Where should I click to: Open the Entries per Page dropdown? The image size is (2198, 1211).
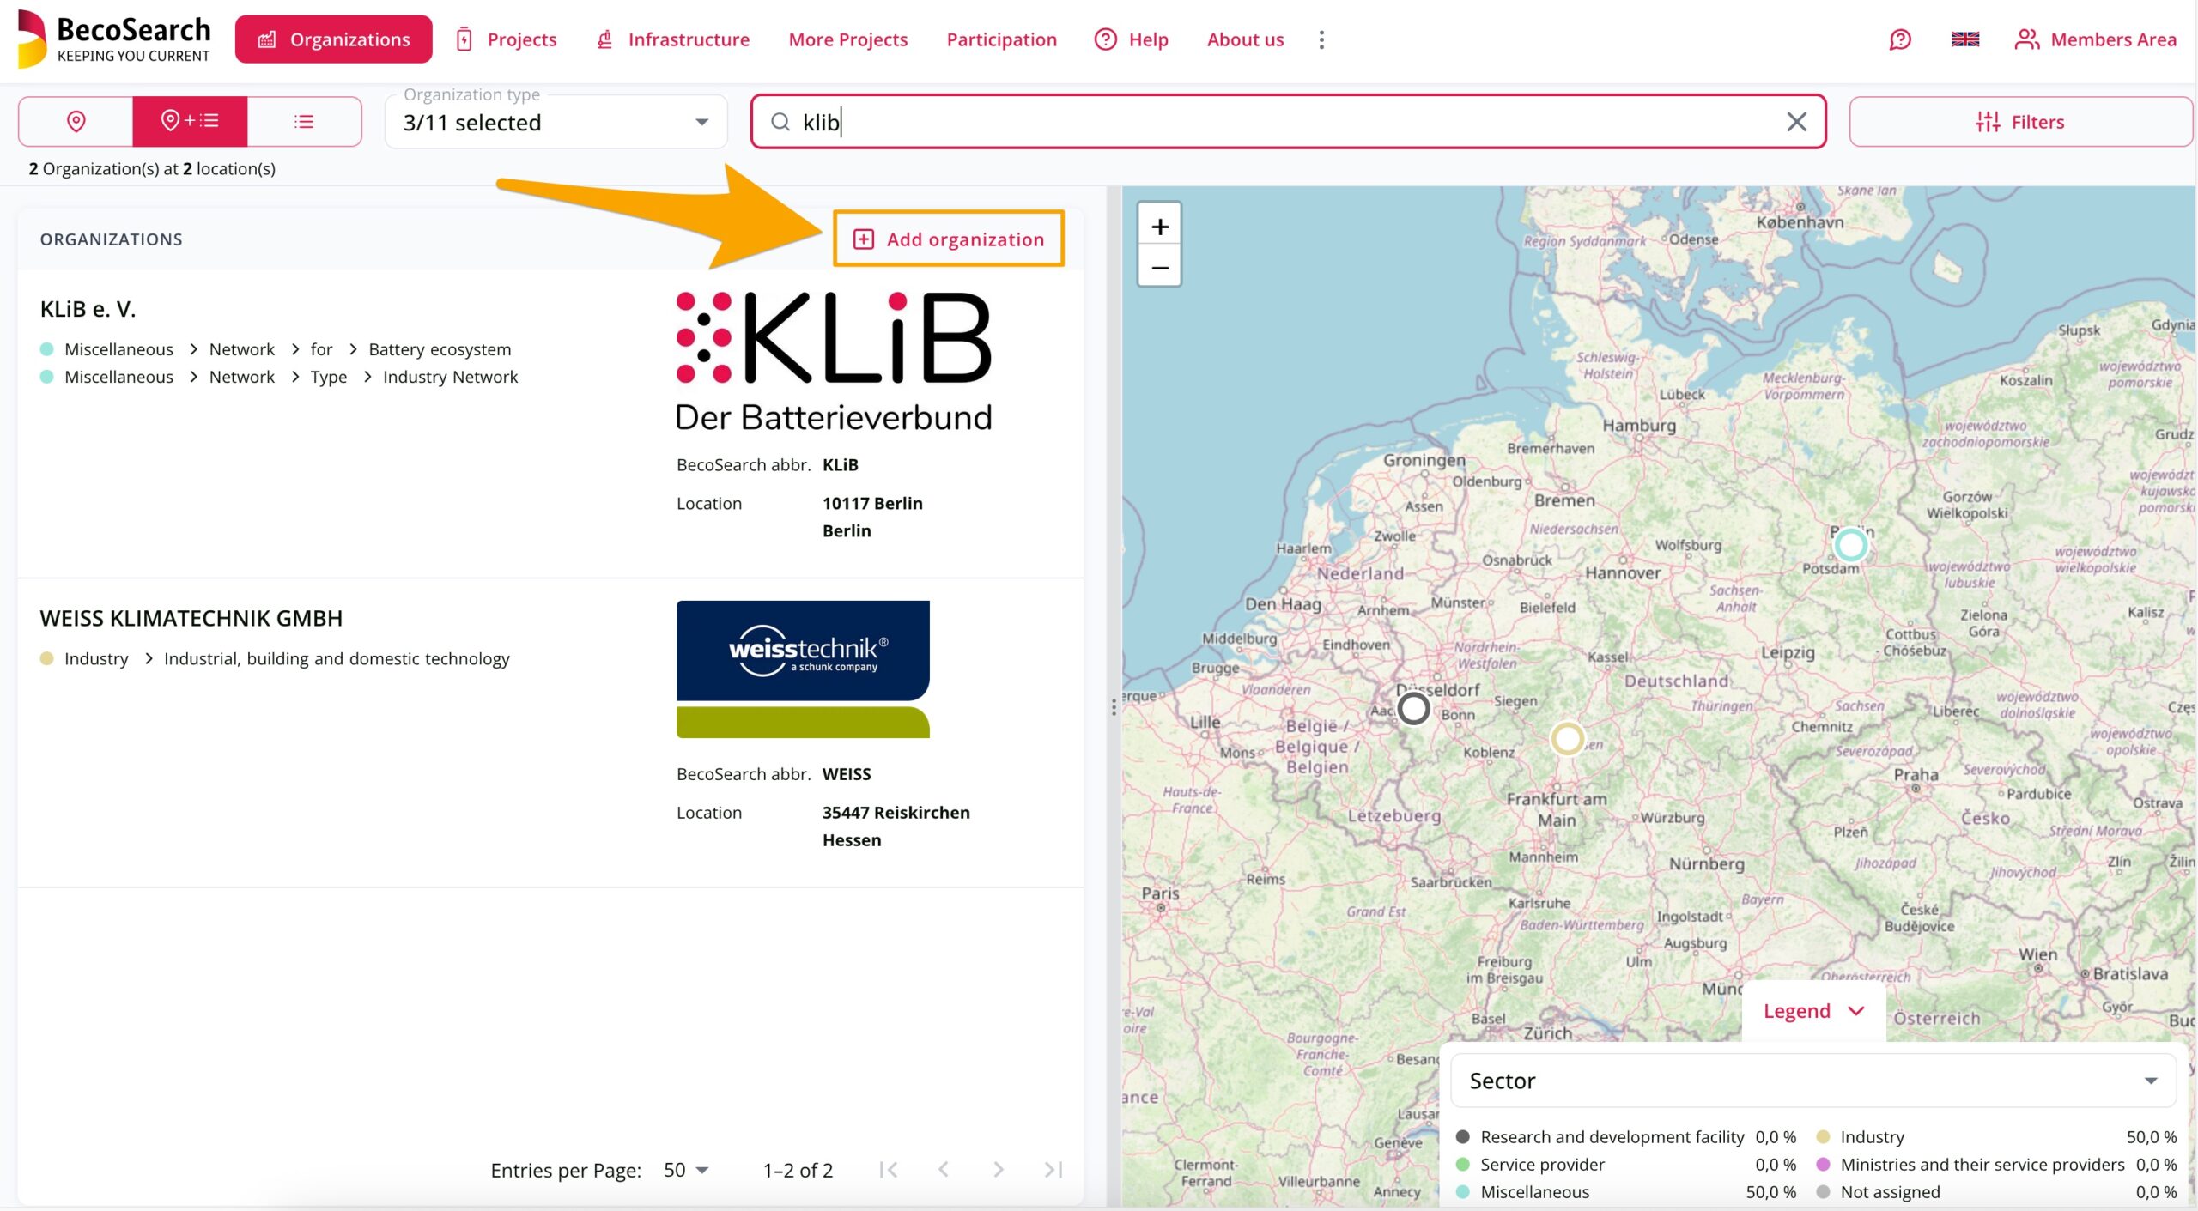point(686,1170)
